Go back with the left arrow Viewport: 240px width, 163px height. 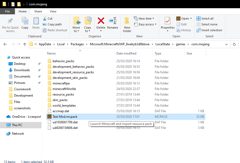[x=5, y=44]
